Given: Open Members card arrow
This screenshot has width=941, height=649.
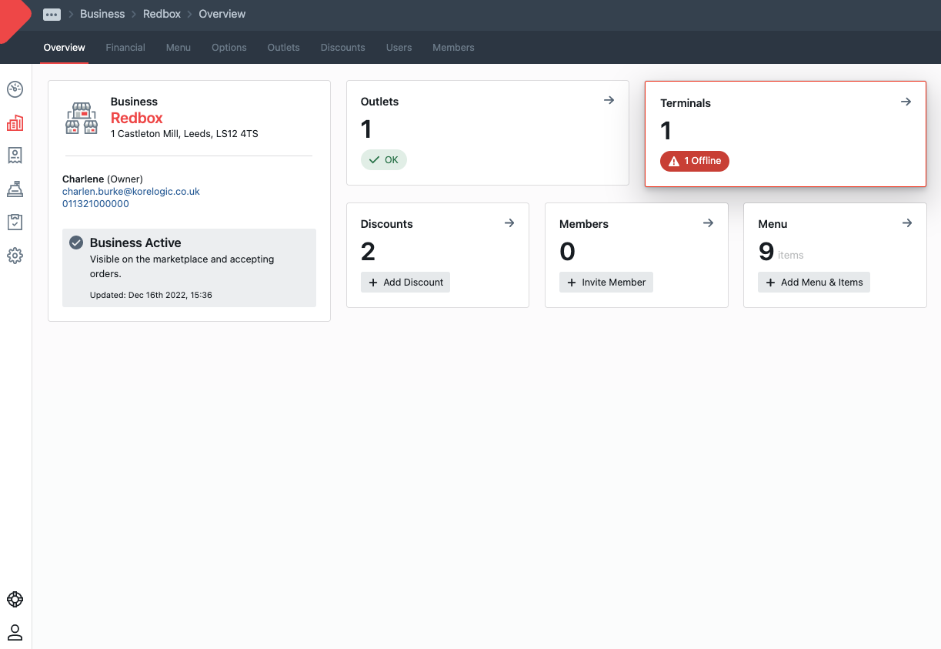Looking at the screenshot, I should click(x=708, y=223).
